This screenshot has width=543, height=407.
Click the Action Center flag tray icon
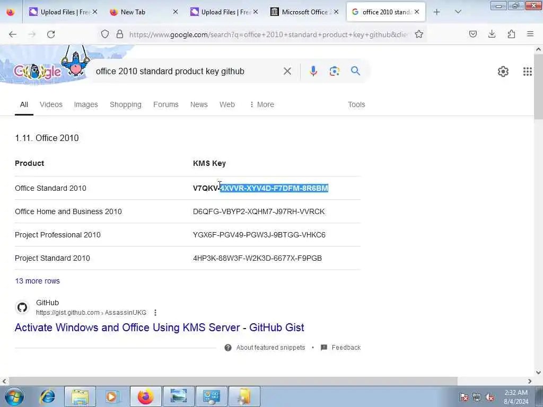464,397
